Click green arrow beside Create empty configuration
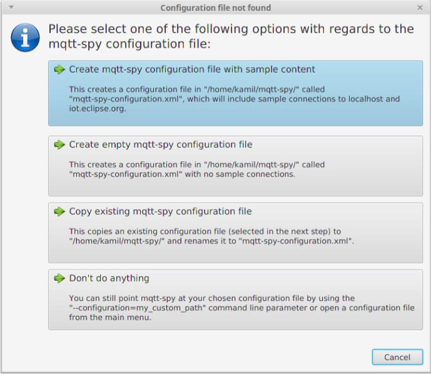This screenshot has width=431, height=374. pos(59,144)
